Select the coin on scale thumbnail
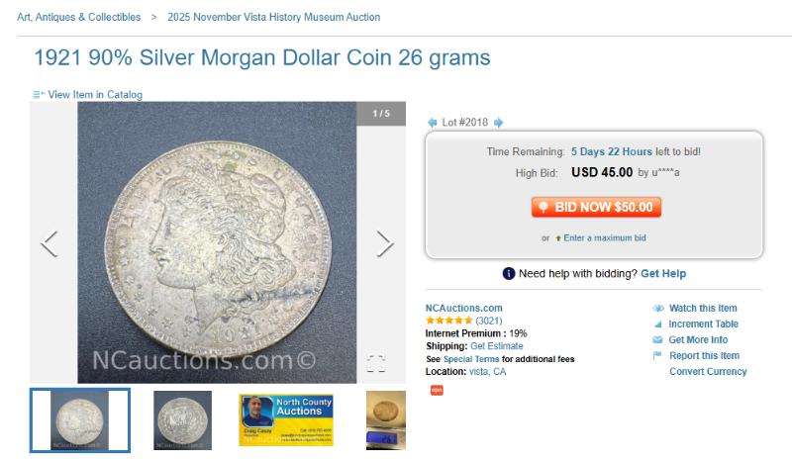This screenshot has height=462, width=792. point(386,420)
